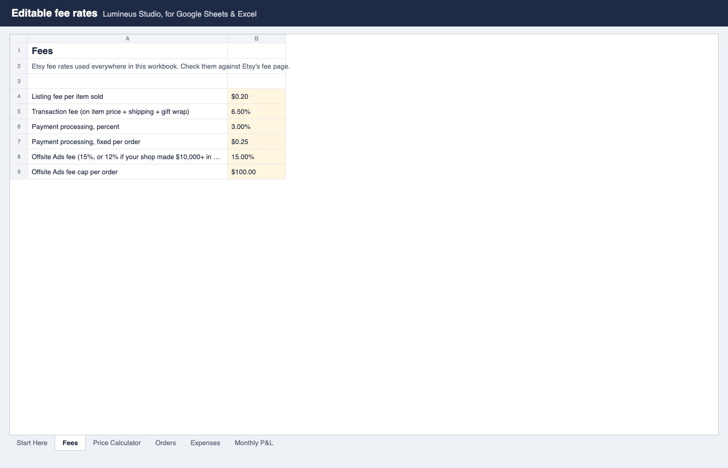Screen dimensions: 728x468
Task: Open the Orders sheet tab
Action: tap(165, 443)
